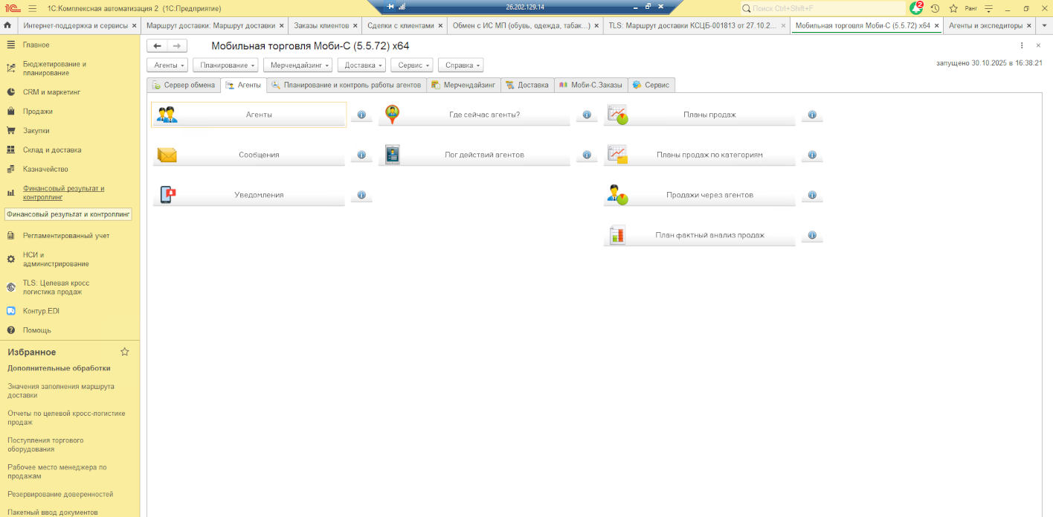Open history clock icon in title bar
The width and height of the screenshot is (1053, 517).
935,8
